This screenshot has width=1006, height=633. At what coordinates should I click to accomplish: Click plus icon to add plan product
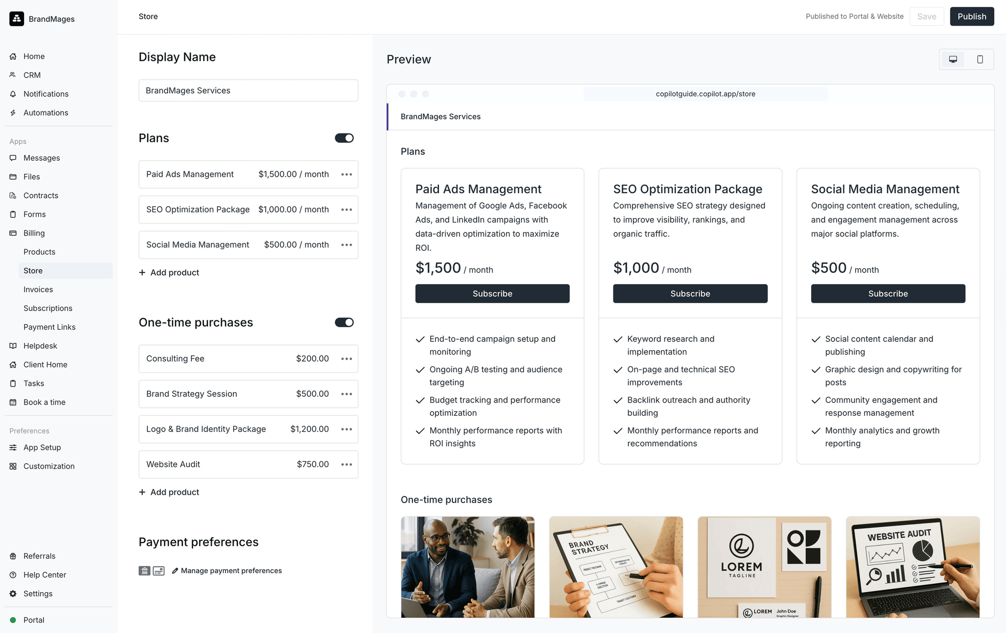(x=142, y=272)
